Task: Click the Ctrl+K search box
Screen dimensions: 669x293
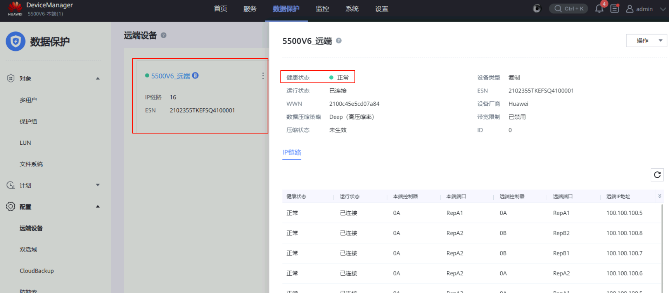Action: 569,9
